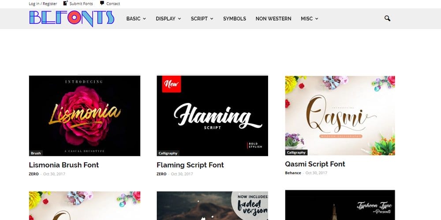The height and width of the screenshot is (220, 441).
Task: Click the Brush category tag on Lismonia
Action: [x=36, y=153]
